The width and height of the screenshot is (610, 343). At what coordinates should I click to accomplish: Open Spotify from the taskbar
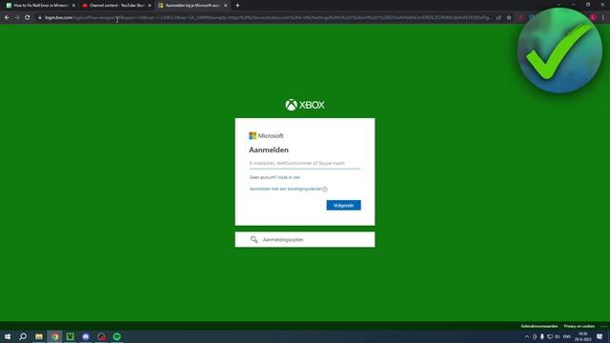(116, 336)
